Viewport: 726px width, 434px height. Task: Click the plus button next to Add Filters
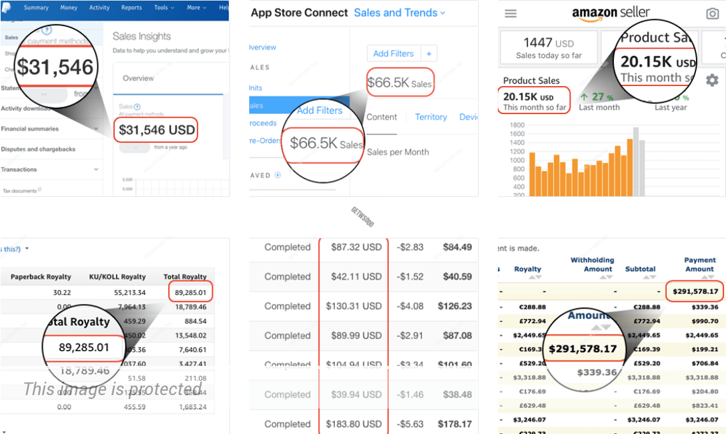(x=429, y=54)
